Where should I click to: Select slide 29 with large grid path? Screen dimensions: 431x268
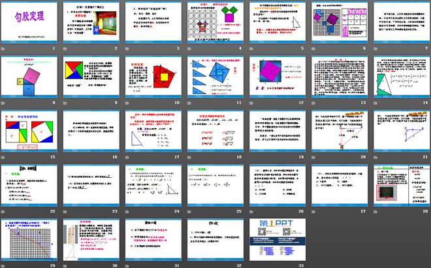[29, 240]
